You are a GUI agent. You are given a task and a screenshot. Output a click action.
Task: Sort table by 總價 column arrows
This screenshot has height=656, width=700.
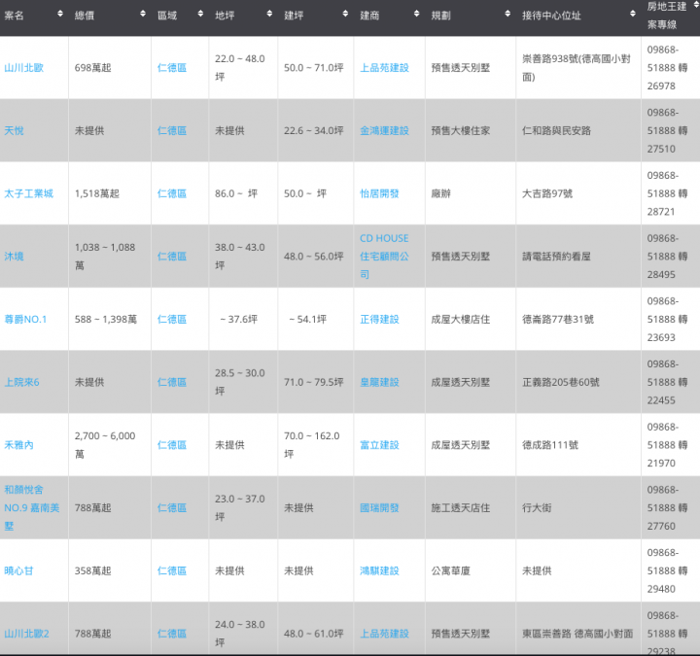coord(143,14)
